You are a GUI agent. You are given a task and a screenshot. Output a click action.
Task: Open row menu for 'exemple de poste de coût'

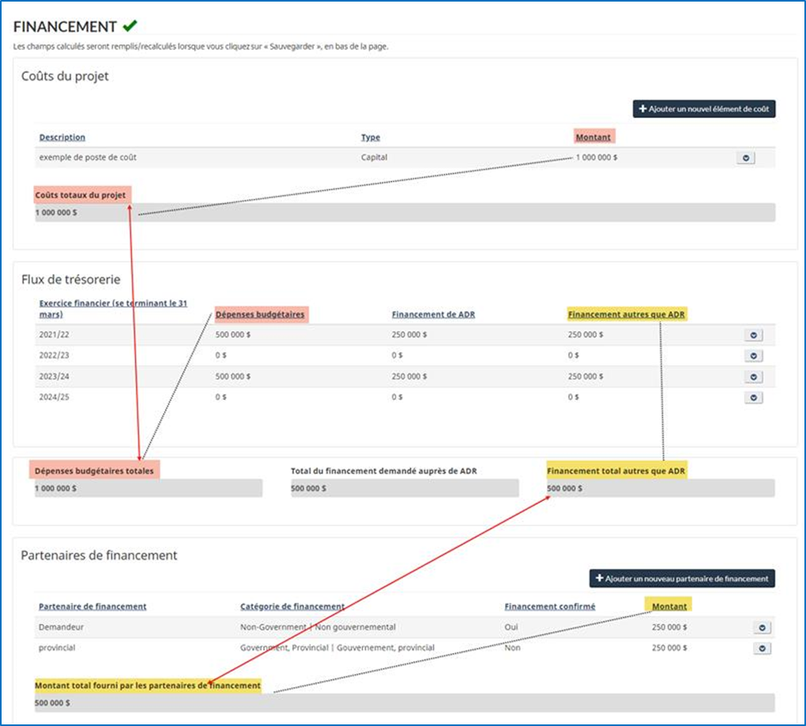[x=746, y=158]
